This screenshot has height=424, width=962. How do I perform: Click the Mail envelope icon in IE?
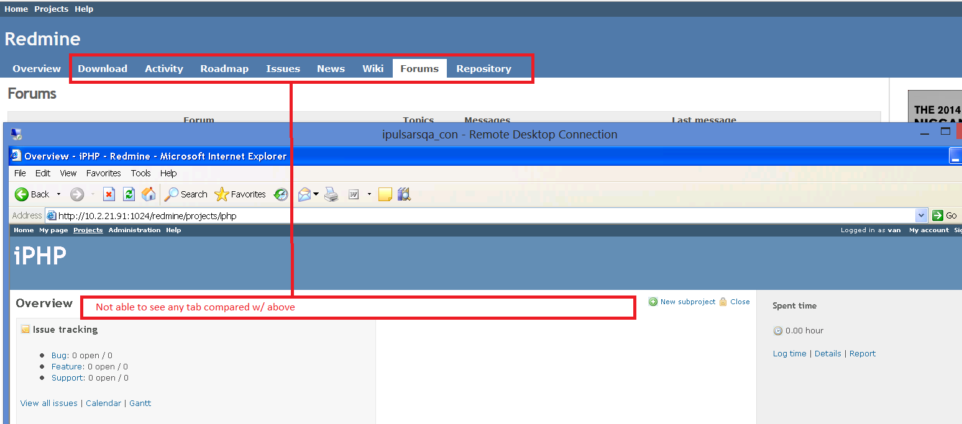[x=305, y=194]
